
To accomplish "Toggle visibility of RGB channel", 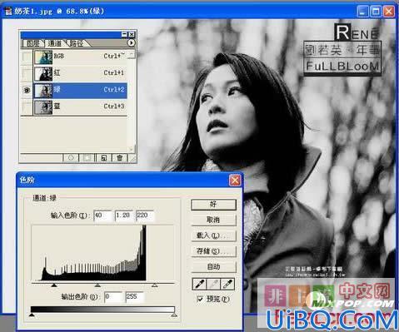I will click(x=27, y=57).
